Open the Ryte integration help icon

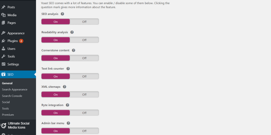(67, 105)
